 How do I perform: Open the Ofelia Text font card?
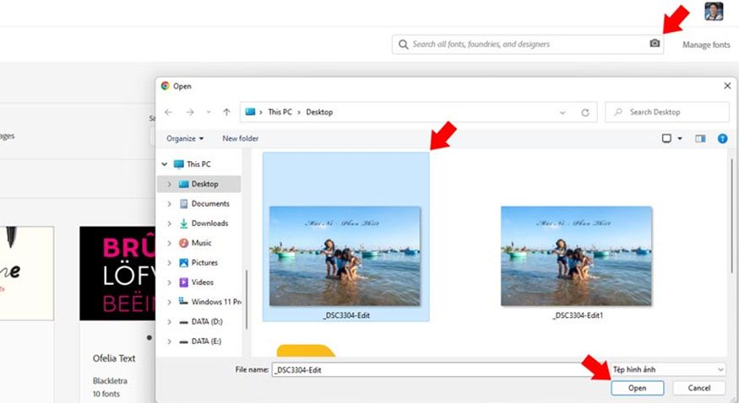click(x=114, y=358)
